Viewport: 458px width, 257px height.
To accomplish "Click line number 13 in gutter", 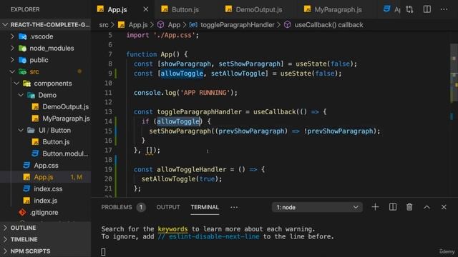I will pyautogui.click(x=108, y=112).
